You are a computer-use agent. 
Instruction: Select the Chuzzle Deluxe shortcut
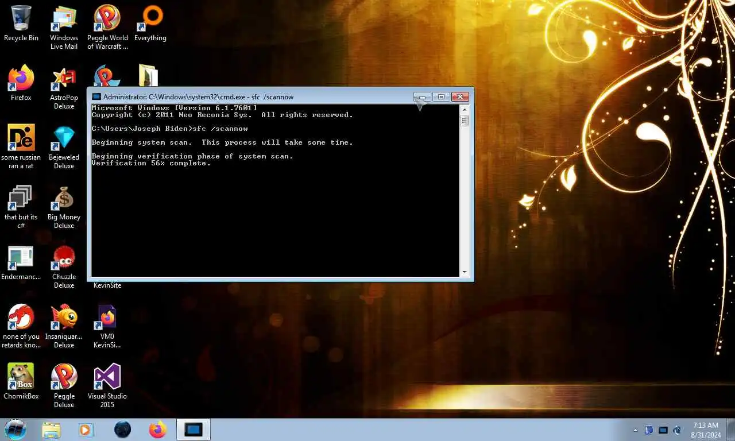64,266
